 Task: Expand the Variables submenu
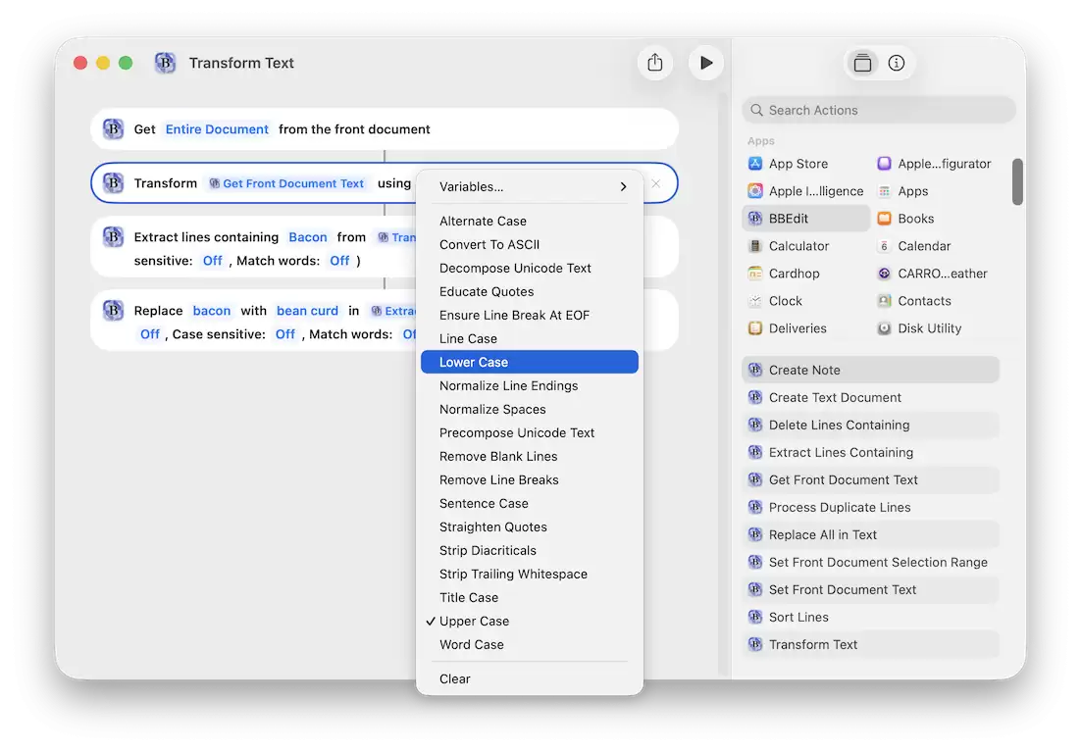[530, 187]
